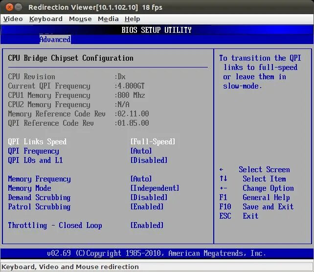Click the [Full-Speed] value

pyautogui.click(x=153, y=141)
